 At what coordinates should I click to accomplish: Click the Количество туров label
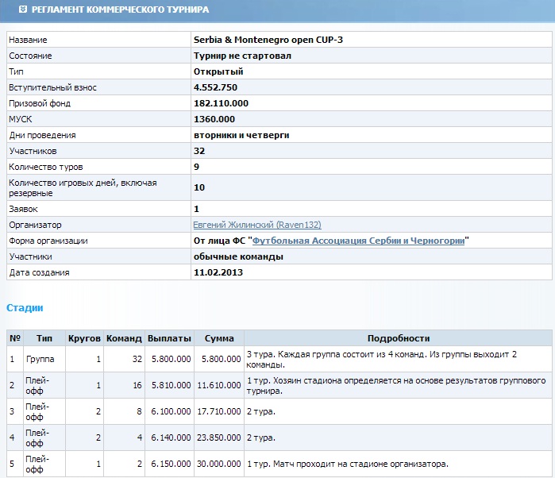point(46,167)
